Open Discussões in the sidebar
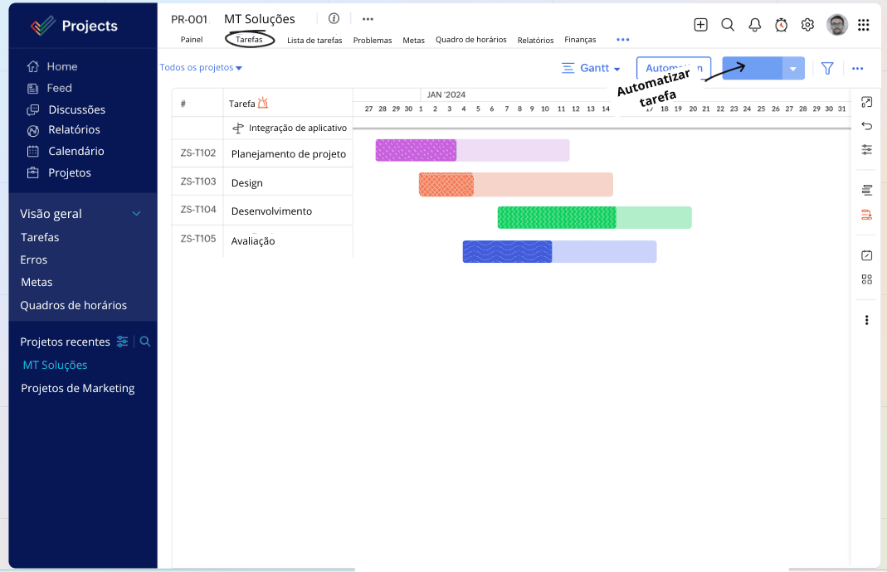The image size is (887, 572). pyautogui.click(x=66, y=109)
